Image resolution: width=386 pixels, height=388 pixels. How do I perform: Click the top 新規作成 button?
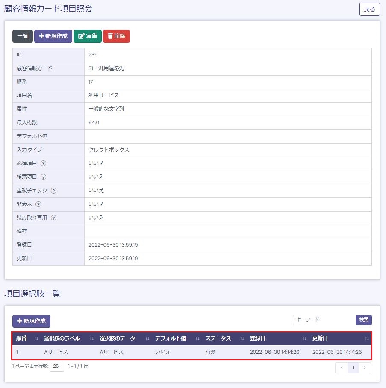(x=53, y=36)
